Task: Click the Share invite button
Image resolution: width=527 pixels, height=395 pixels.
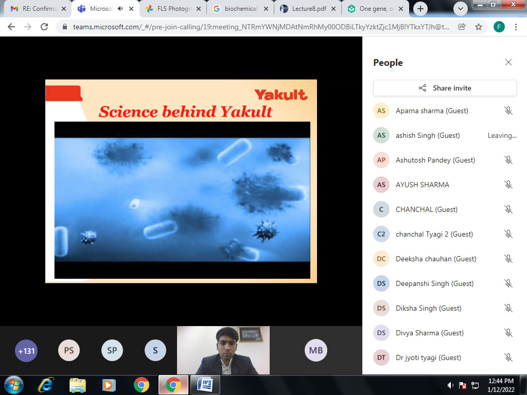Action: 445,88
